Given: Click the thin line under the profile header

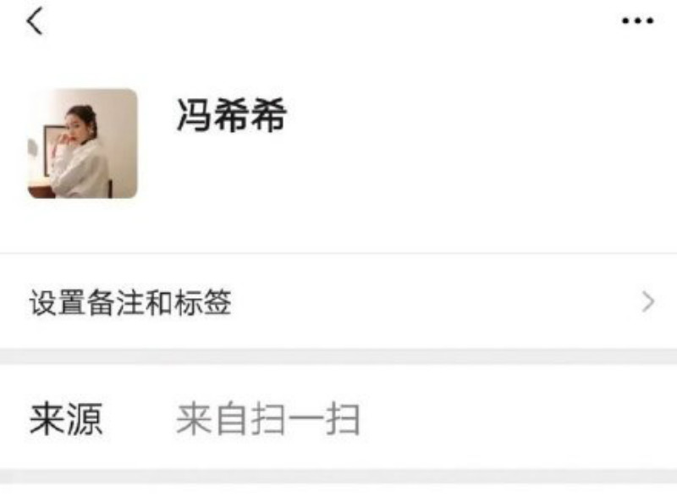Looking at the screenshot, I should pyautogui.click(x=338, y=253).
